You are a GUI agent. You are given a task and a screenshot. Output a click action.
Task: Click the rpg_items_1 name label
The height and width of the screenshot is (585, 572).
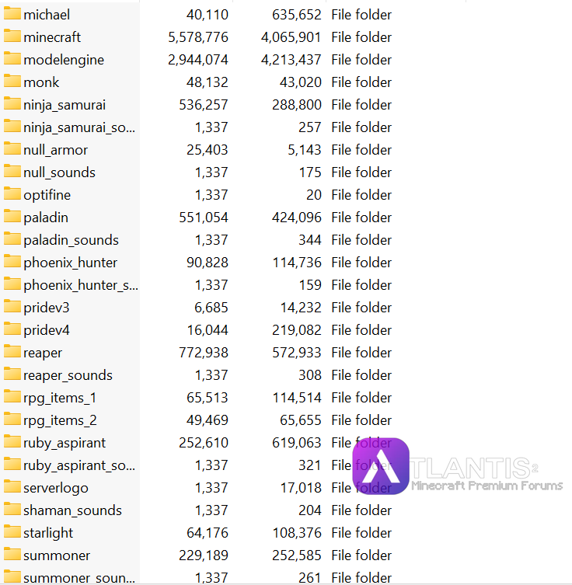[60, 398]
